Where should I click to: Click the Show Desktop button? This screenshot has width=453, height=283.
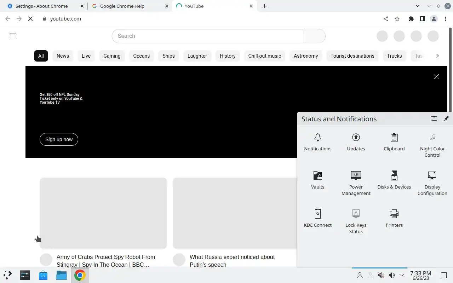[444, 275]
